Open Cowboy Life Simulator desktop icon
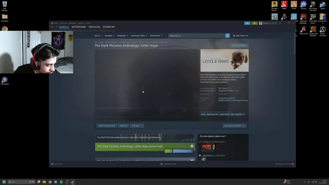This screenshot has width=329, height=185. 313,32
